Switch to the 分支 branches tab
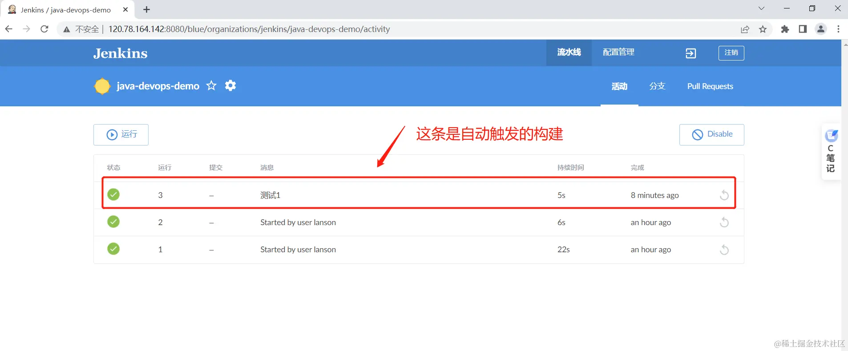 pyautogui.click(x=657, y=86)
